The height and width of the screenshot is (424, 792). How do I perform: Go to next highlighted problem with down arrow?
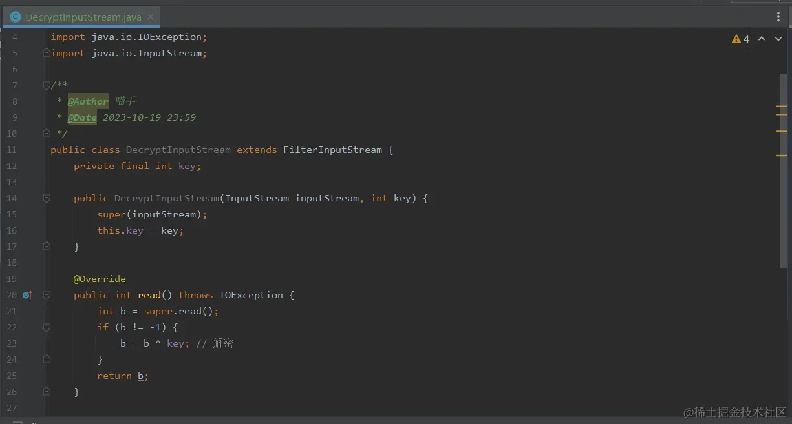778,39
